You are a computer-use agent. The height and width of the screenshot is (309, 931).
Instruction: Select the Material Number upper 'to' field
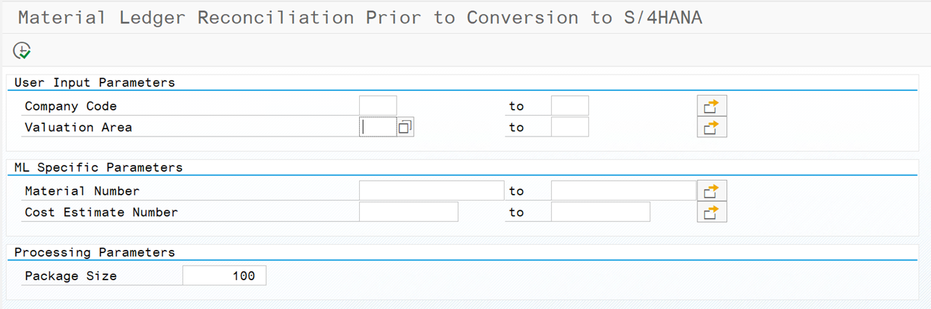point(624,191)
